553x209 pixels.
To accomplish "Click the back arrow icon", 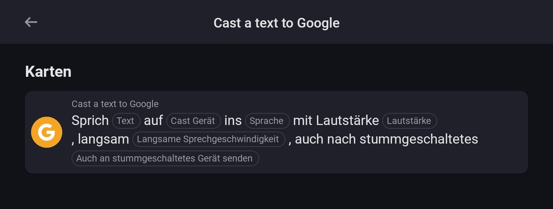I will (31, 22).
